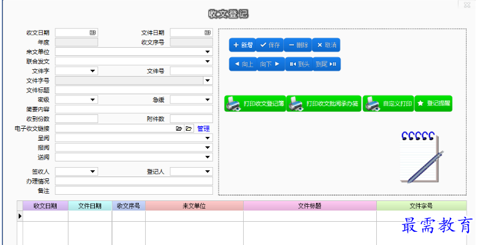Image resolution: width=478 pixels, height=245 pixels.
Task: Close the 收文登记 window
Action: click(x=467, y=4)
